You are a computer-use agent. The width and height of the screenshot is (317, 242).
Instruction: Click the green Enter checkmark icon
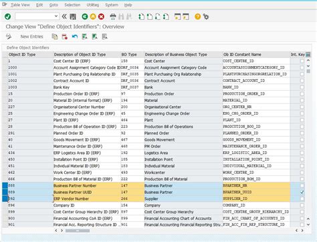tap(8, 17)
